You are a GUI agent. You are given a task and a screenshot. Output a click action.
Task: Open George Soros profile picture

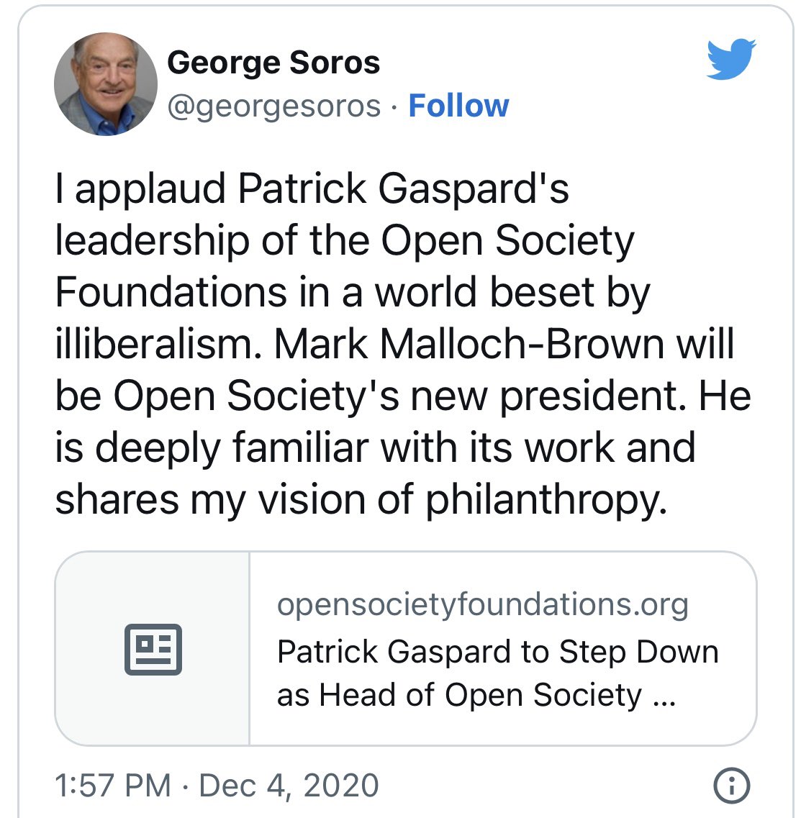pyautogui.click(x=106, y=84)
